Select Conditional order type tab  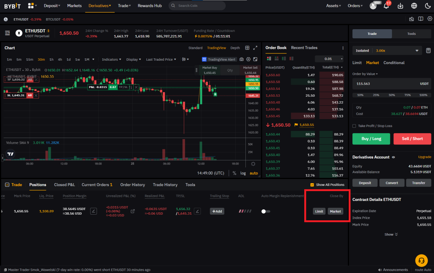point(394,63)
